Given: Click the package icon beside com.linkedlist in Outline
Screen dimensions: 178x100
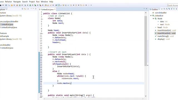Looking at the screenshot, I should click(x=153, y=13).
